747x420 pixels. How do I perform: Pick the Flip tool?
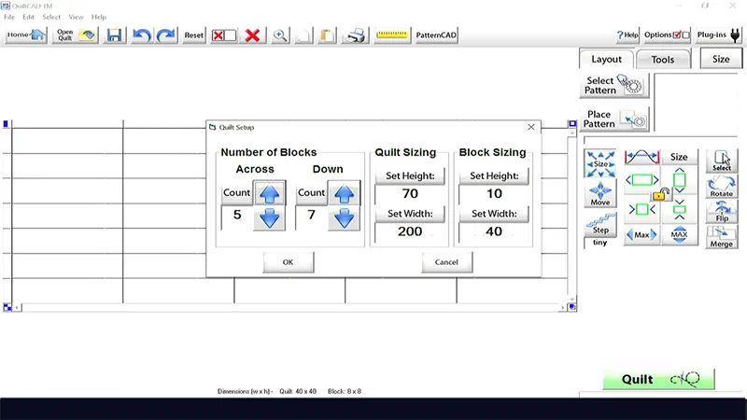pyautogui.click(x=722, y=211)
